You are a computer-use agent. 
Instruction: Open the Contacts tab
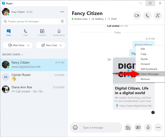pyautogui.click(x=42, y=33)
